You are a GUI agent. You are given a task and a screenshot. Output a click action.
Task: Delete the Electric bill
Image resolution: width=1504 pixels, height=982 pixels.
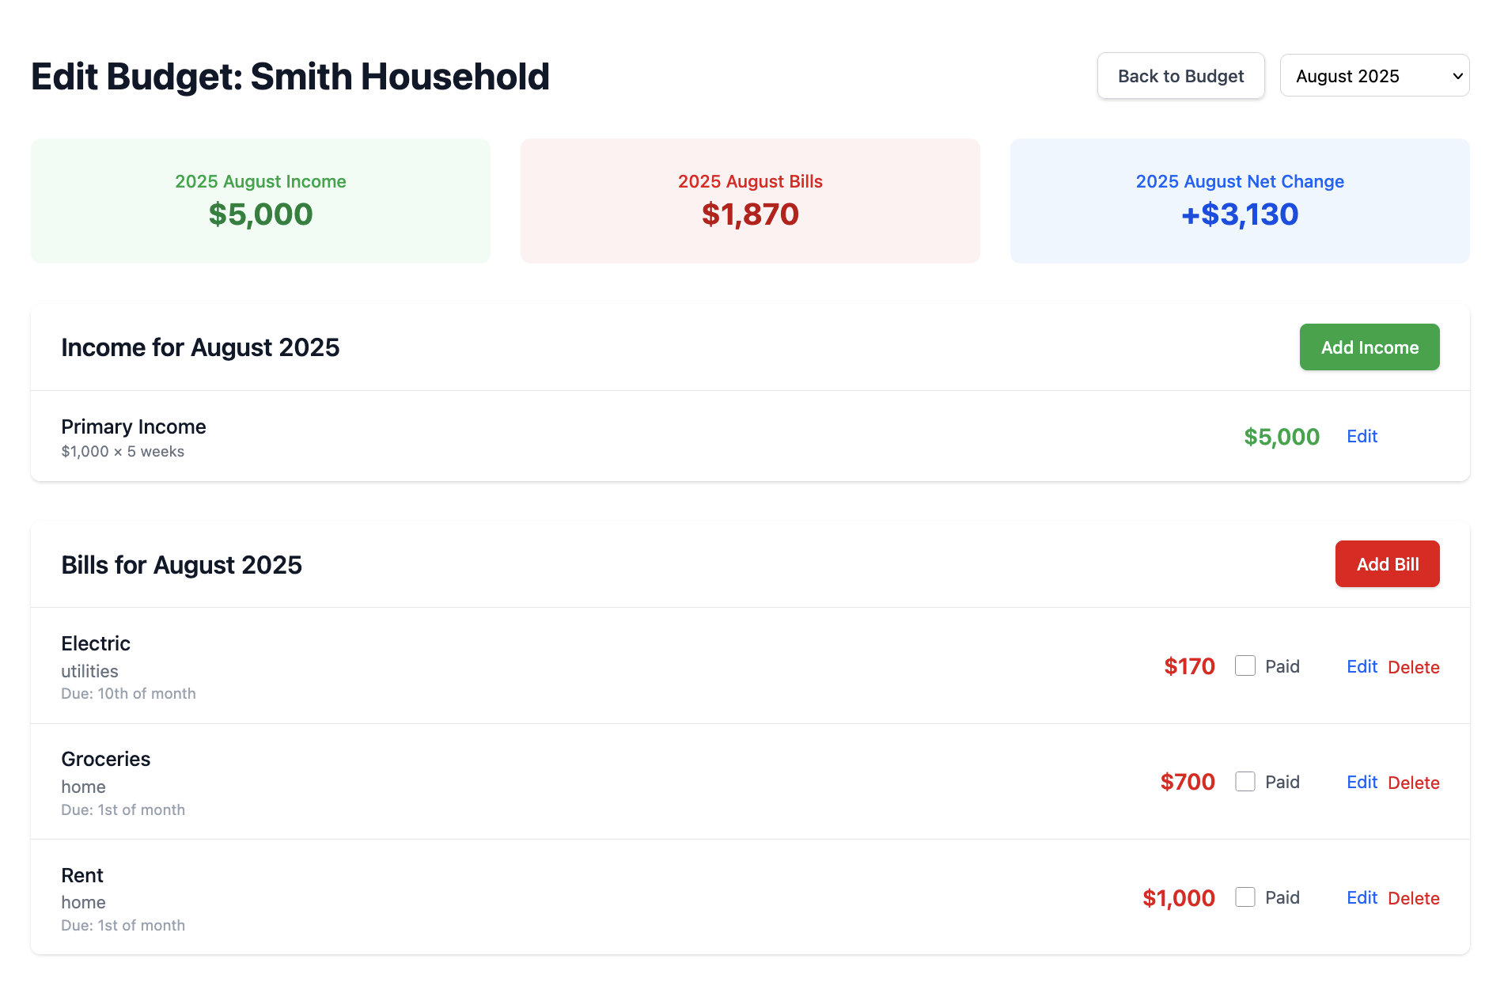coord(1413,666)
